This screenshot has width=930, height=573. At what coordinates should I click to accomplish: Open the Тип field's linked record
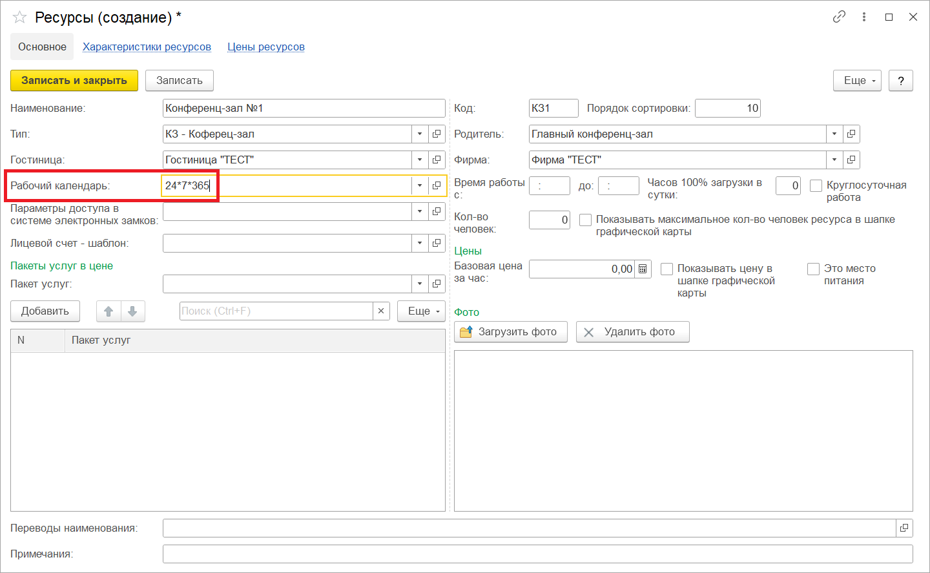click(x=437, y=134)
